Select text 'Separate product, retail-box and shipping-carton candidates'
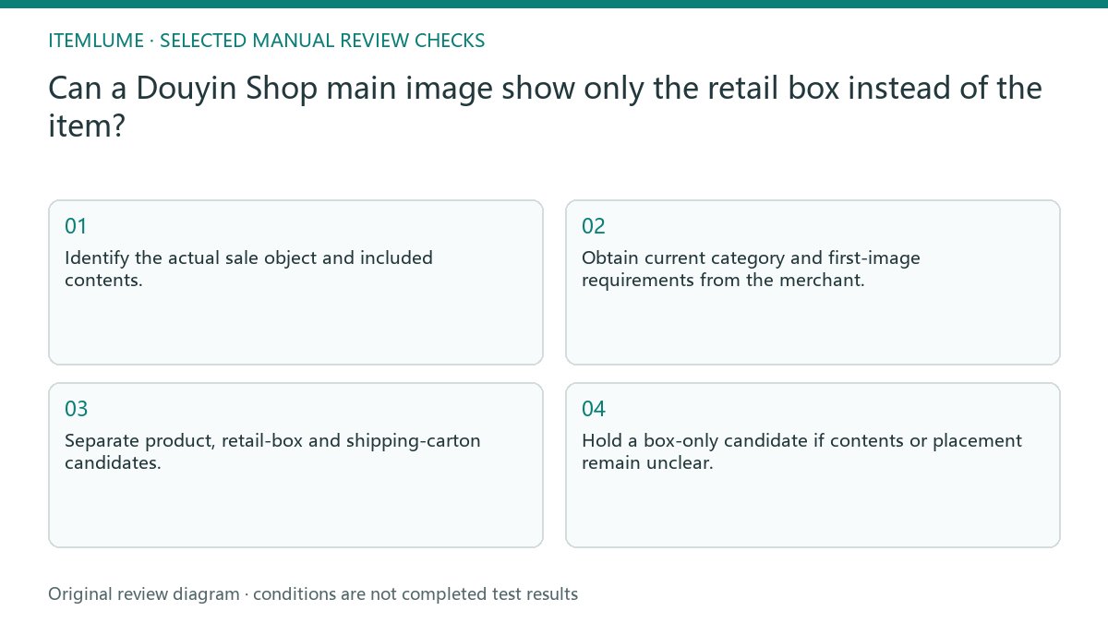The width and height of the screenshot is (1108, 623). click(x=272, y=451)
